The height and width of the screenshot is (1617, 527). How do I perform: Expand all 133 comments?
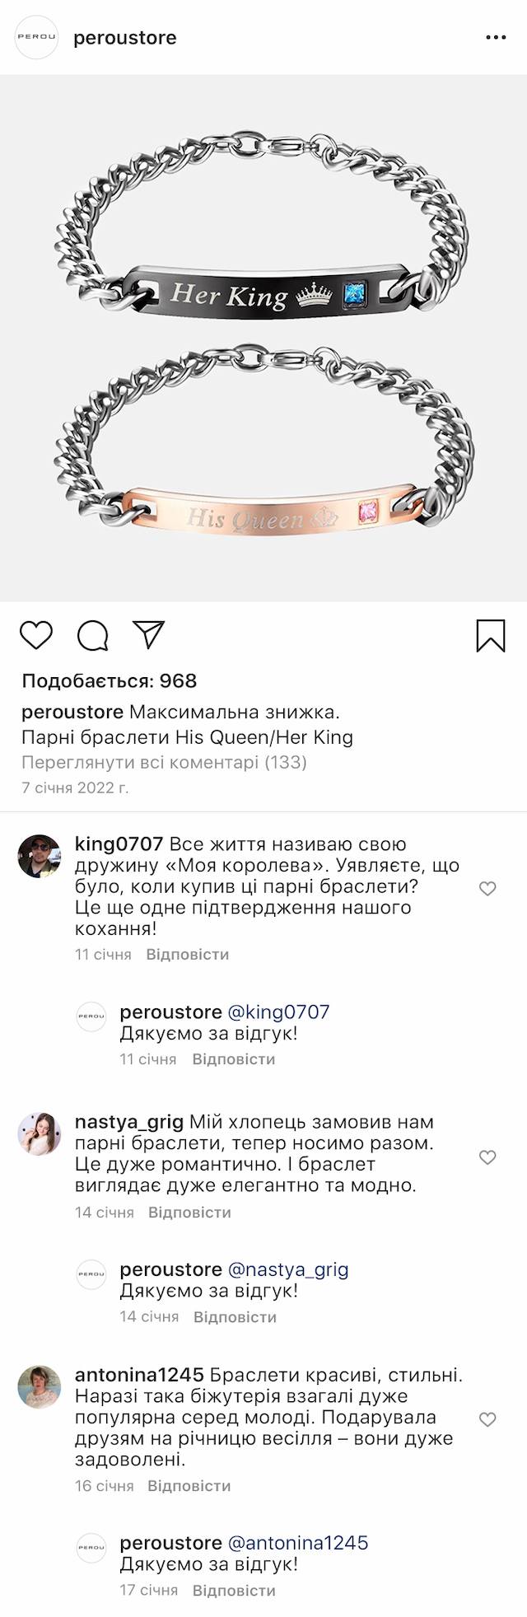pyautogui.click(x=164, y=762)
